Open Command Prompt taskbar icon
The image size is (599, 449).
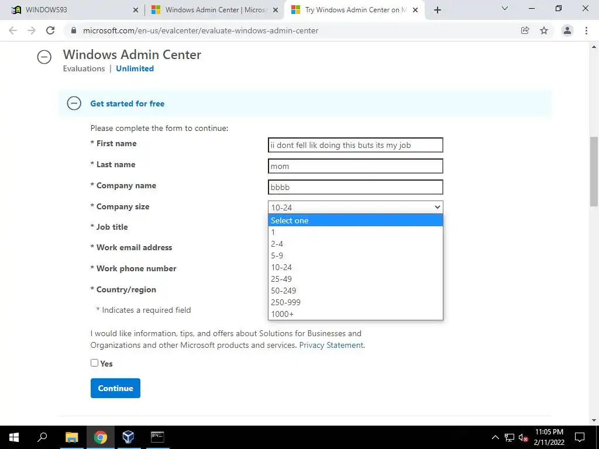157,437
